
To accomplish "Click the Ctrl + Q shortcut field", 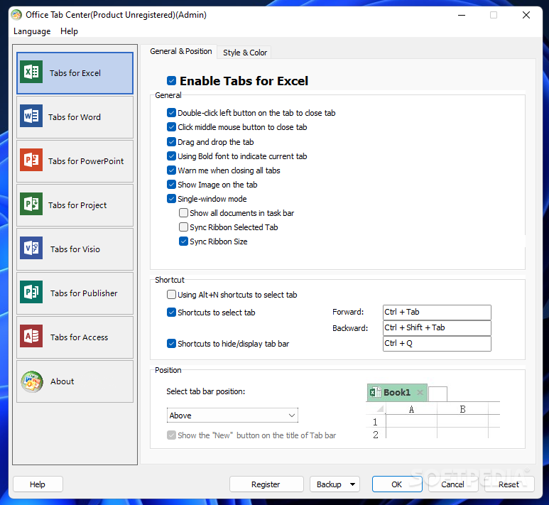I will point(437,344).
